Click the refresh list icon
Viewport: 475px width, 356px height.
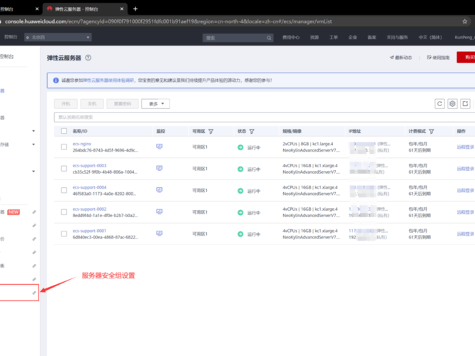[439, 104]
